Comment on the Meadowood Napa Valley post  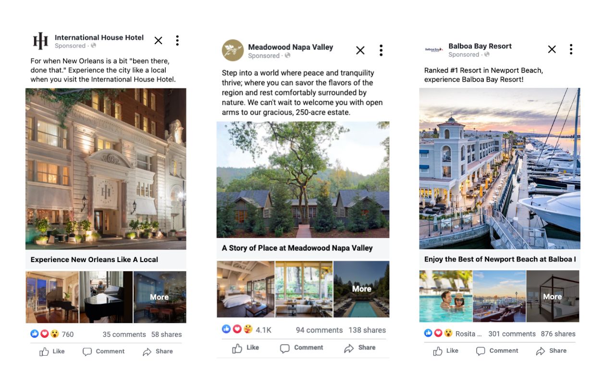[302, 348]
